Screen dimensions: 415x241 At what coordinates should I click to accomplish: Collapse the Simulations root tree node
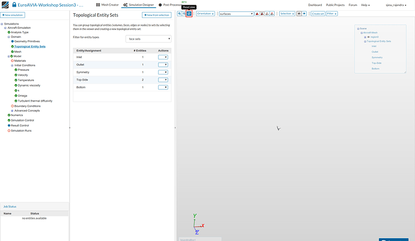tap(2, 24)
